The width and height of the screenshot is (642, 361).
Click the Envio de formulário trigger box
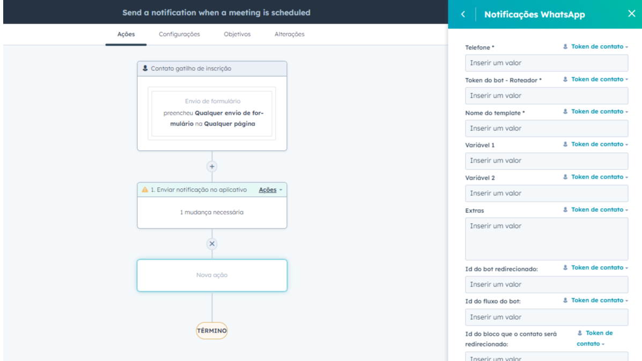(x=212, y=113)
